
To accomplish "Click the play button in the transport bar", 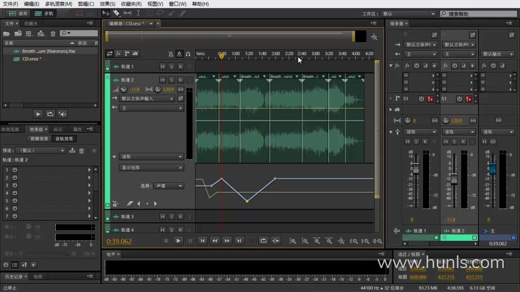I will coord(178,241).
